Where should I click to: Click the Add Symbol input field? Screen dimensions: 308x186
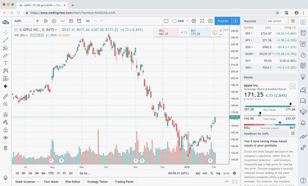pyautogui.click(x=277, y=21)
